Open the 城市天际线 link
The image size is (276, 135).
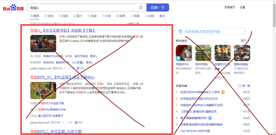pyautogui.click(x=81, y=56)
